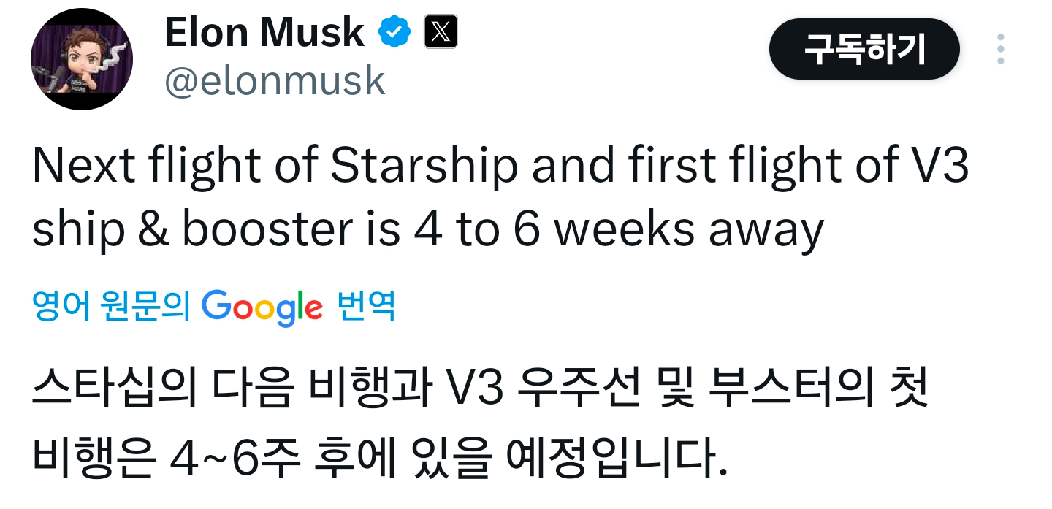Open Elon Musk's profile avatar
Viewport: 1052px width, 509px height.
[81, 59]
